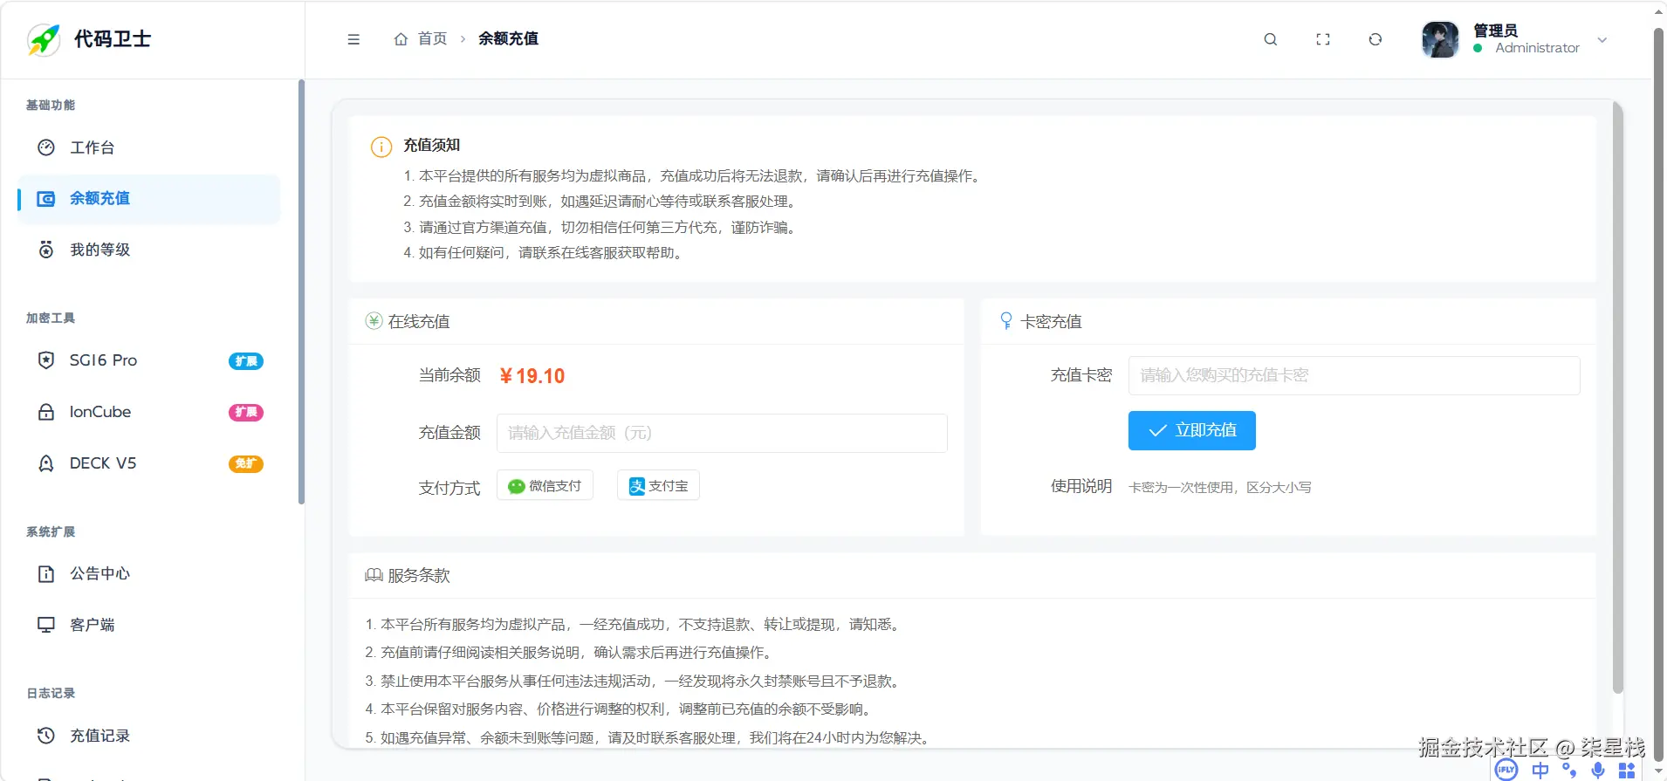This screenshot has width=1667, height=781.
Task: Expand the administrator account dropdown arrow
Action: [x=1602, y=40]
